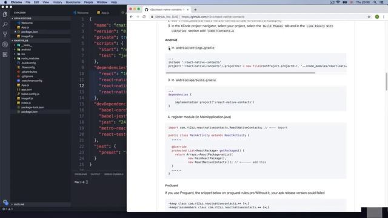Open the Debug view in VS Code activity bar
388x218 pixels.
(x=5, y=44)
